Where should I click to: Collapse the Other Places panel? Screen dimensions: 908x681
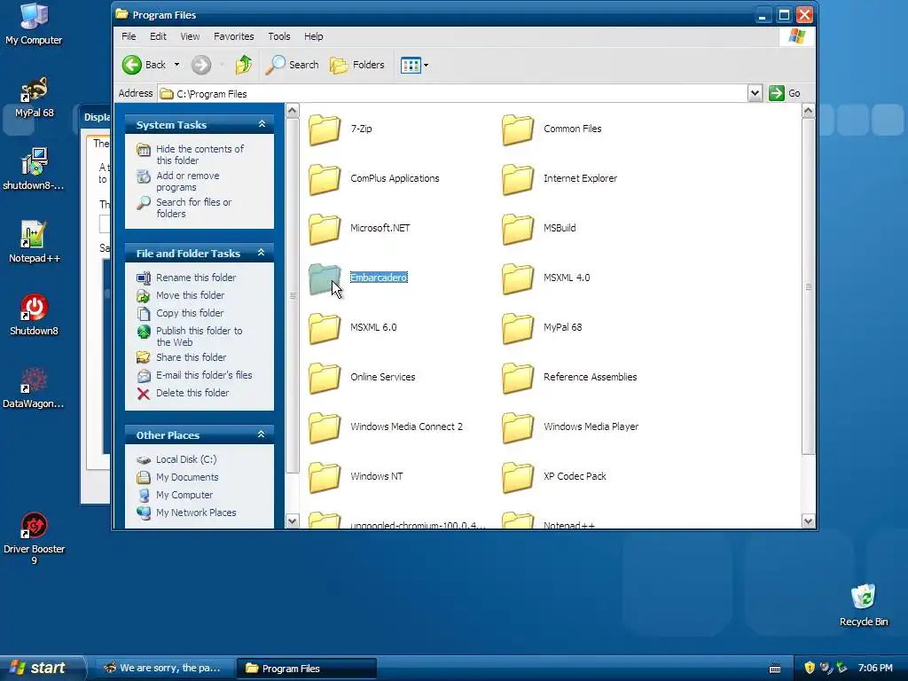[262, 434]
